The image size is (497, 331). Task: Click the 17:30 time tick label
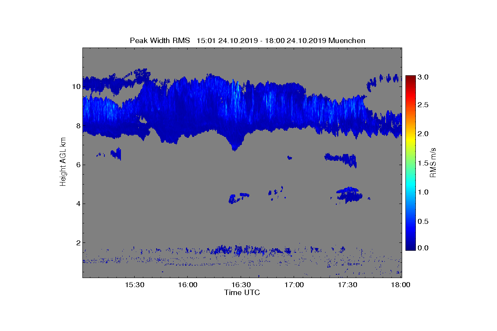pos(348,285)
